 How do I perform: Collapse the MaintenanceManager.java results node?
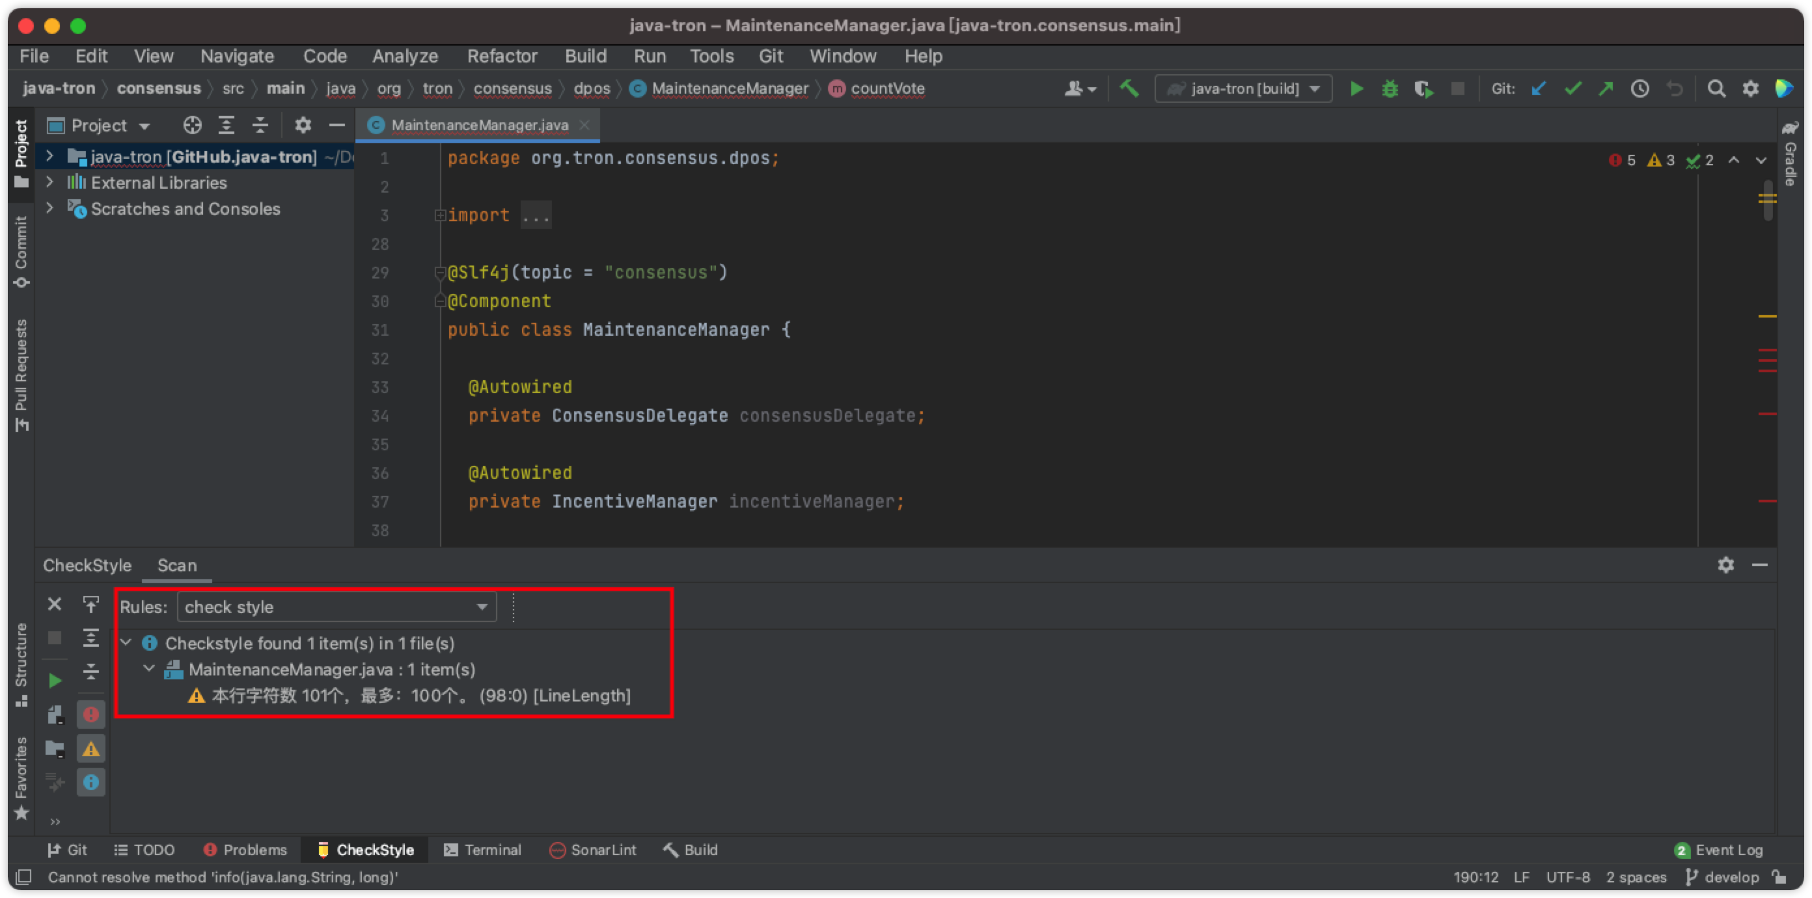tap(149, 669)
